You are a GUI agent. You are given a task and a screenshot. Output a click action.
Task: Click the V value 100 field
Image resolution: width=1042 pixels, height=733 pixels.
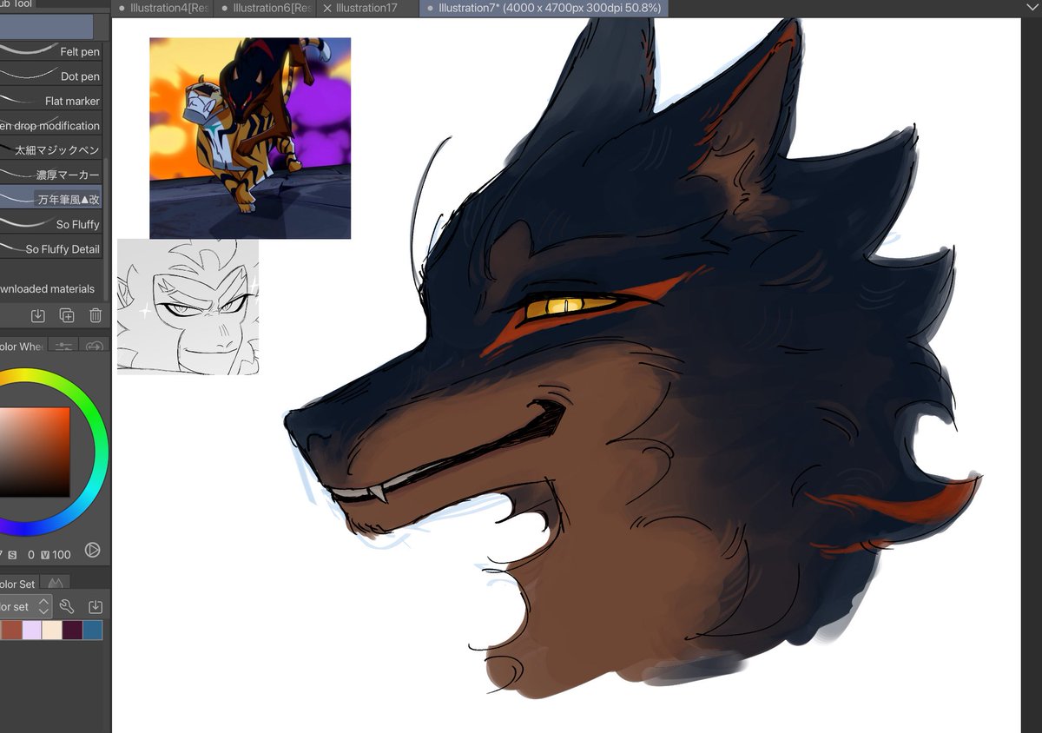coord(62,554)
